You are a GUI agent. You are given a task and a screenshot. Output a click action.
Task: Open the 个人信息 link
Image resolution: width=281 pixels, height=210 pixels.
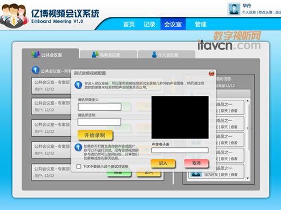(249, 12)
